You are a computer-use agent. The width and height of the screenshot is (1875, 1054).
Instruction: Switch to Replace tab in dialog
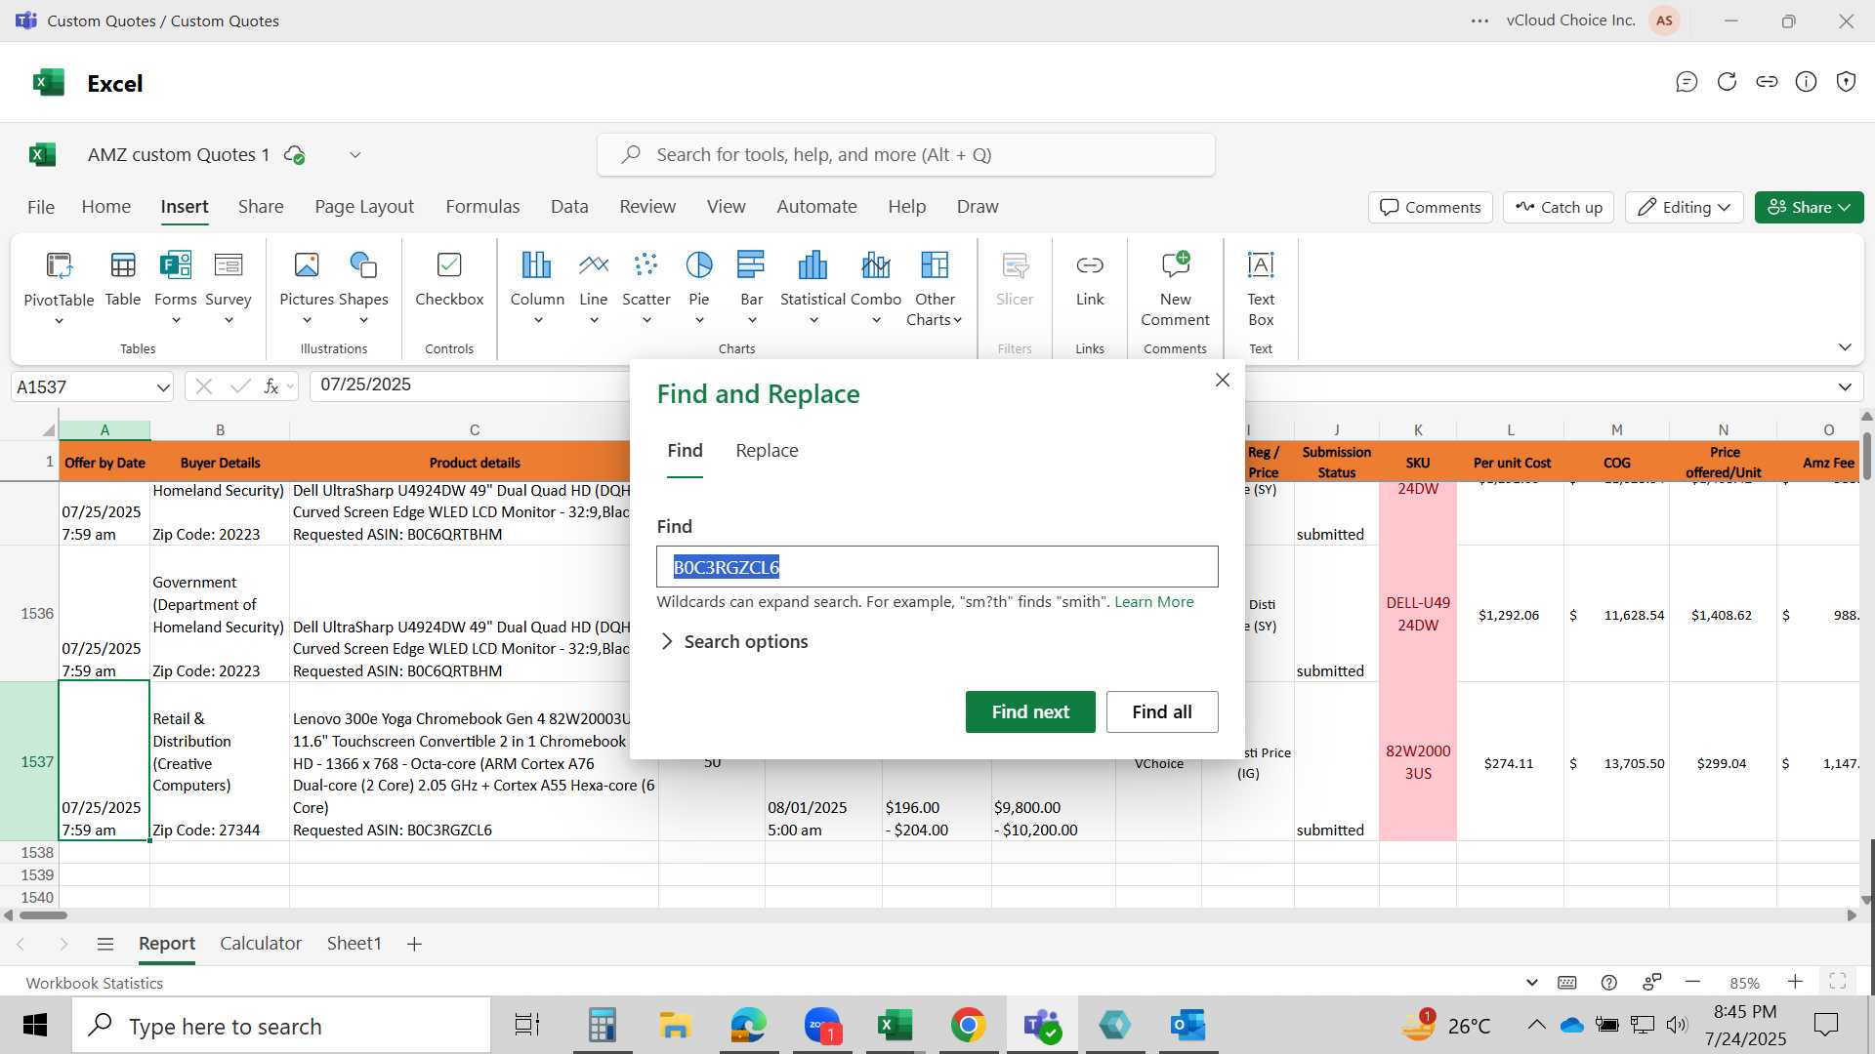click(x=767, y=451)
